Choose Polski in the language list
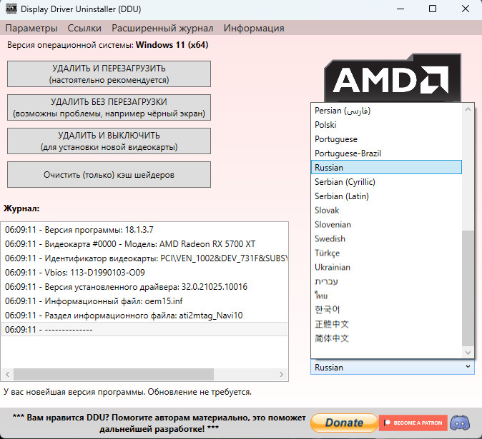The width and height of the screenshot is (482, 439). (325, 124)
